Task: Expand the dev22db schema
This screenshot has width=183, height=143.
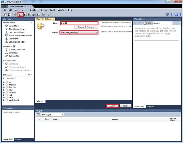Action: tap(4, 87)
